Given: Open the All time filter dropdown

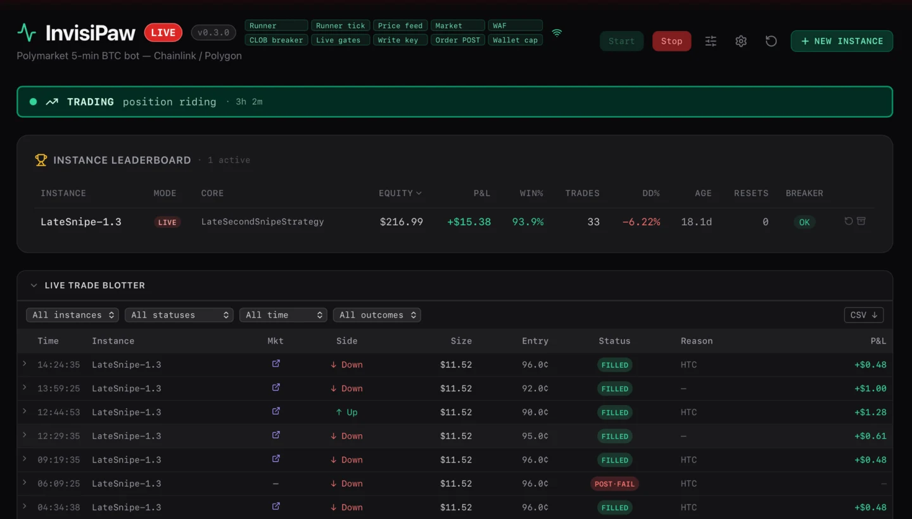Looking at the screenshot, I should pos(283,315).
